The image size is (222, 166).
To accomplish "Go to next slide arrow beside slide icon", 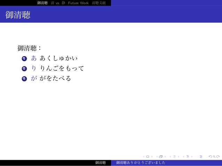I will point(152,157).
